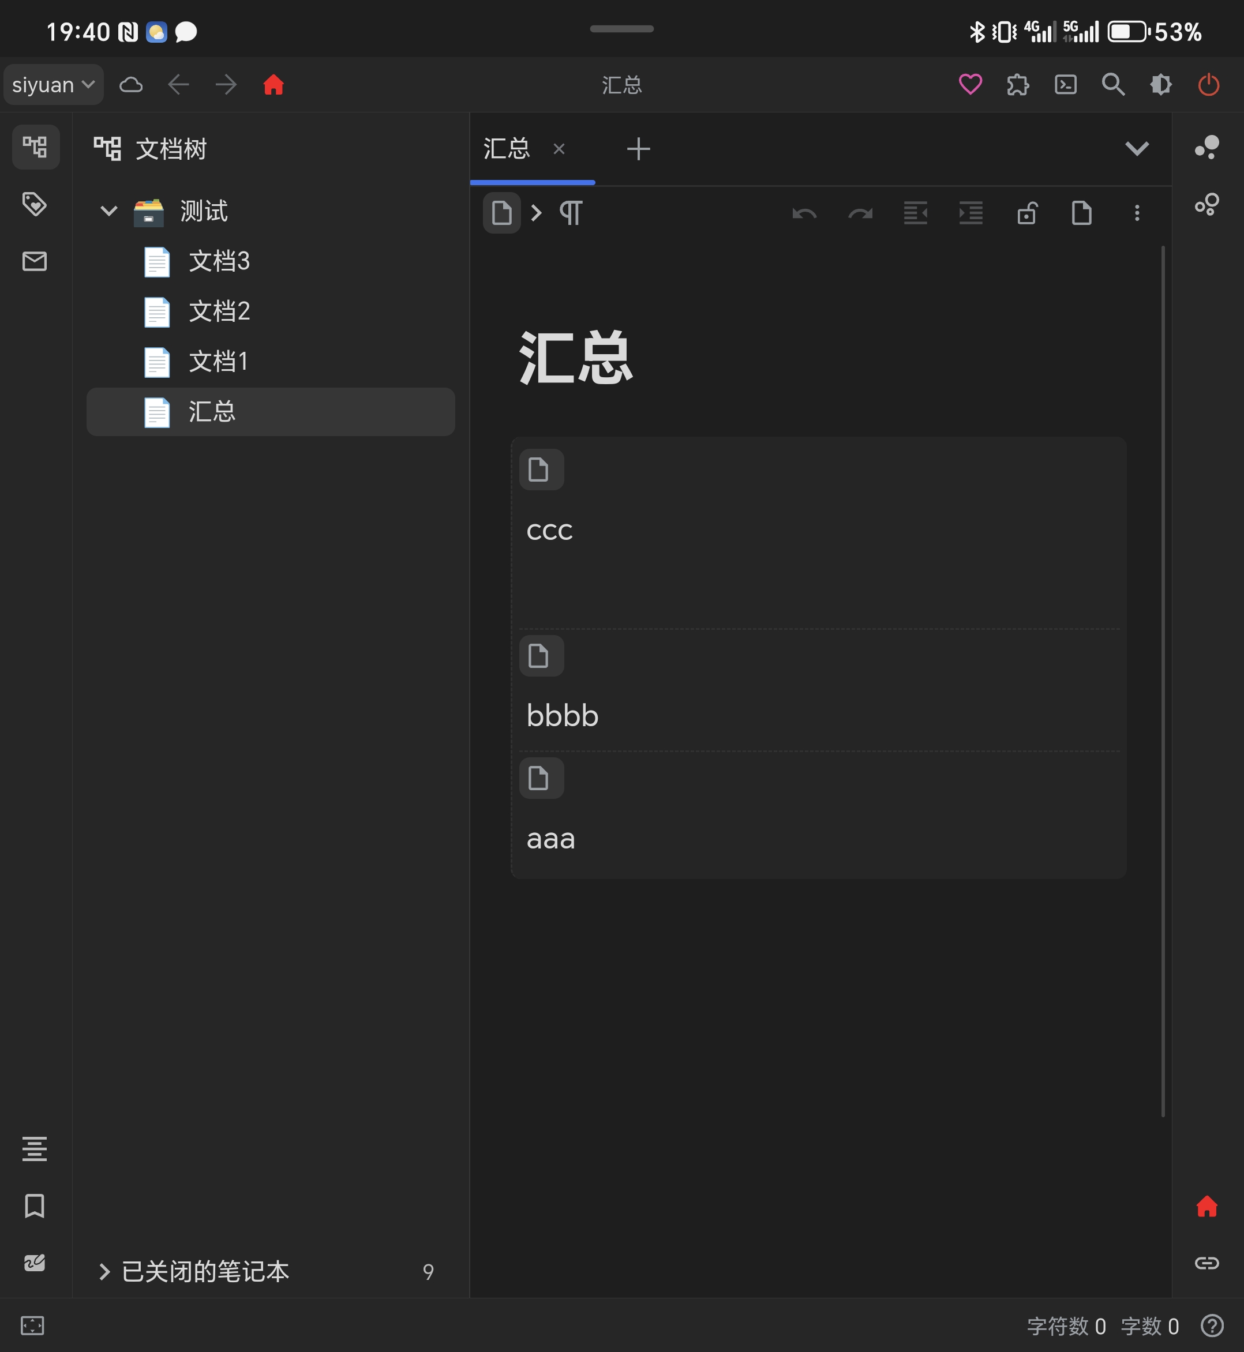Select the 汇总 tab
1244x1352 pixels.
pos(506,149)
